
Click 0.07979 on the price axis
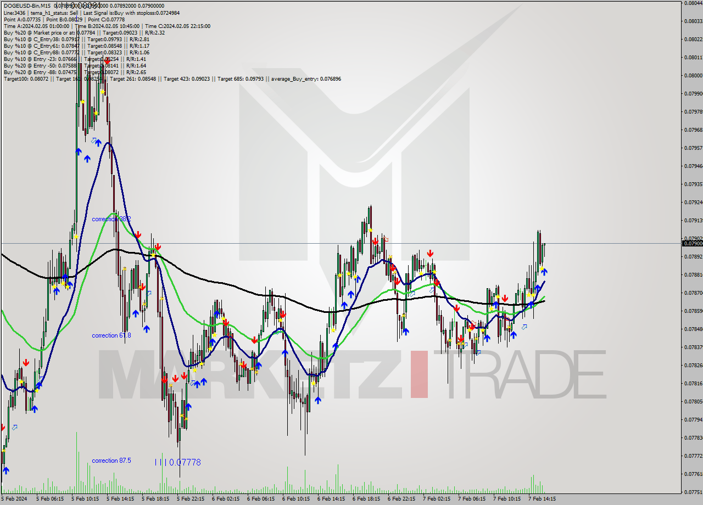tap(693, 111)
